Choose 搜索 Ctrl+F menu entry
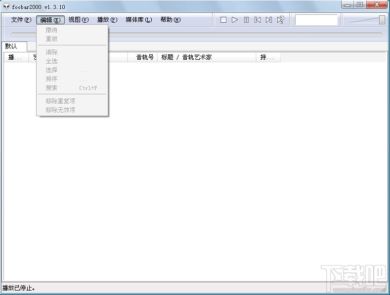This screenshot has height=295, width=390. pos(72,88)
